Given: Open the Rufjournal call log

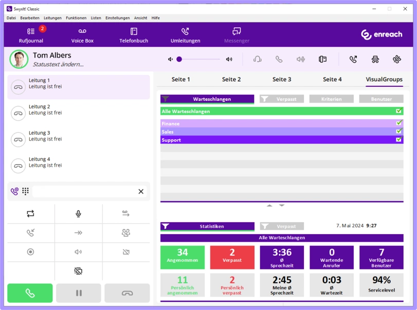Looking at the screenshot, I should [31, 35].
